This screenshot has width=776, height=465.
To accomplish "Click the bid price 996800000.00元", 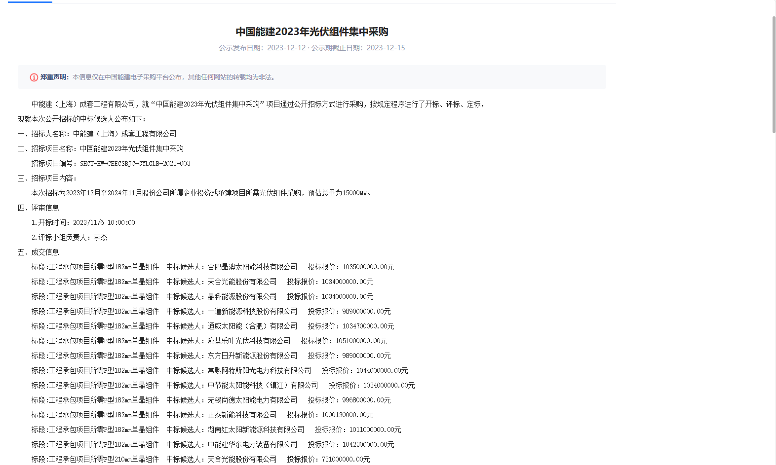I will 366,400.
